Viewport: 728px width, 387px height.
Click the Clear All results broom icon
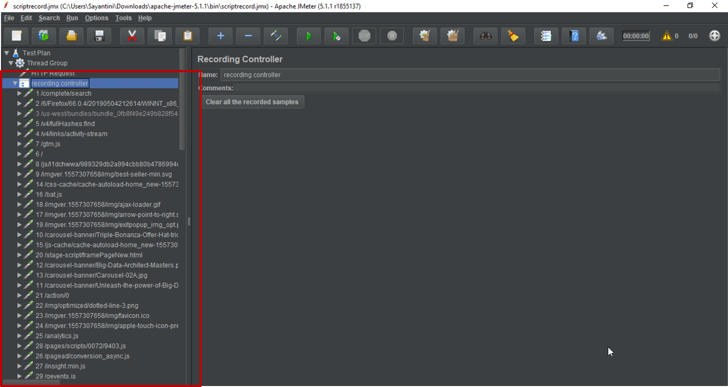pyautogui.click(x=513, y=36)
